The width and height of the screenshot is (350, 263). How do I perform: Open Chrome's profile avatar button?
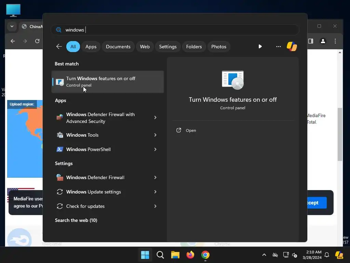point(323,41)
